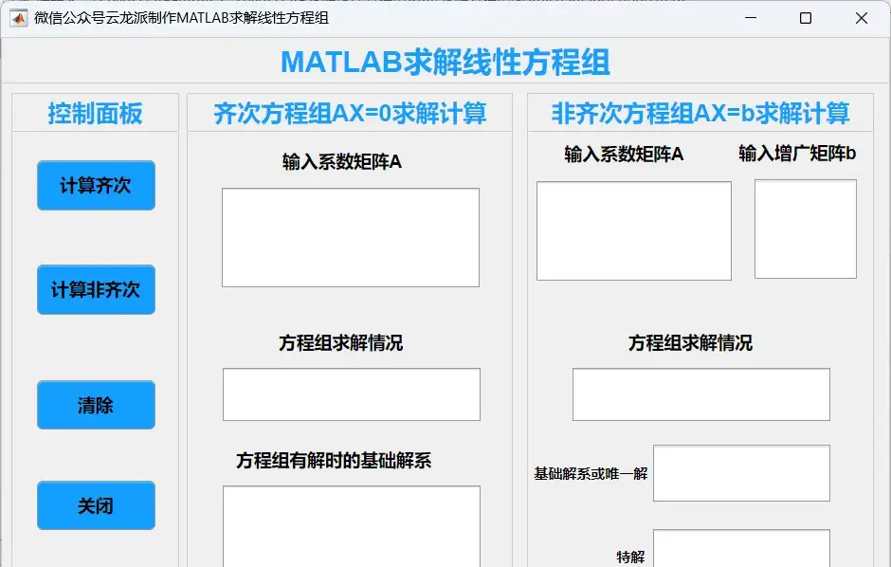Clear all fields with 清除 button
Image resolution: width=891 pixels, height=567 pixels.
tap(96, 405)
